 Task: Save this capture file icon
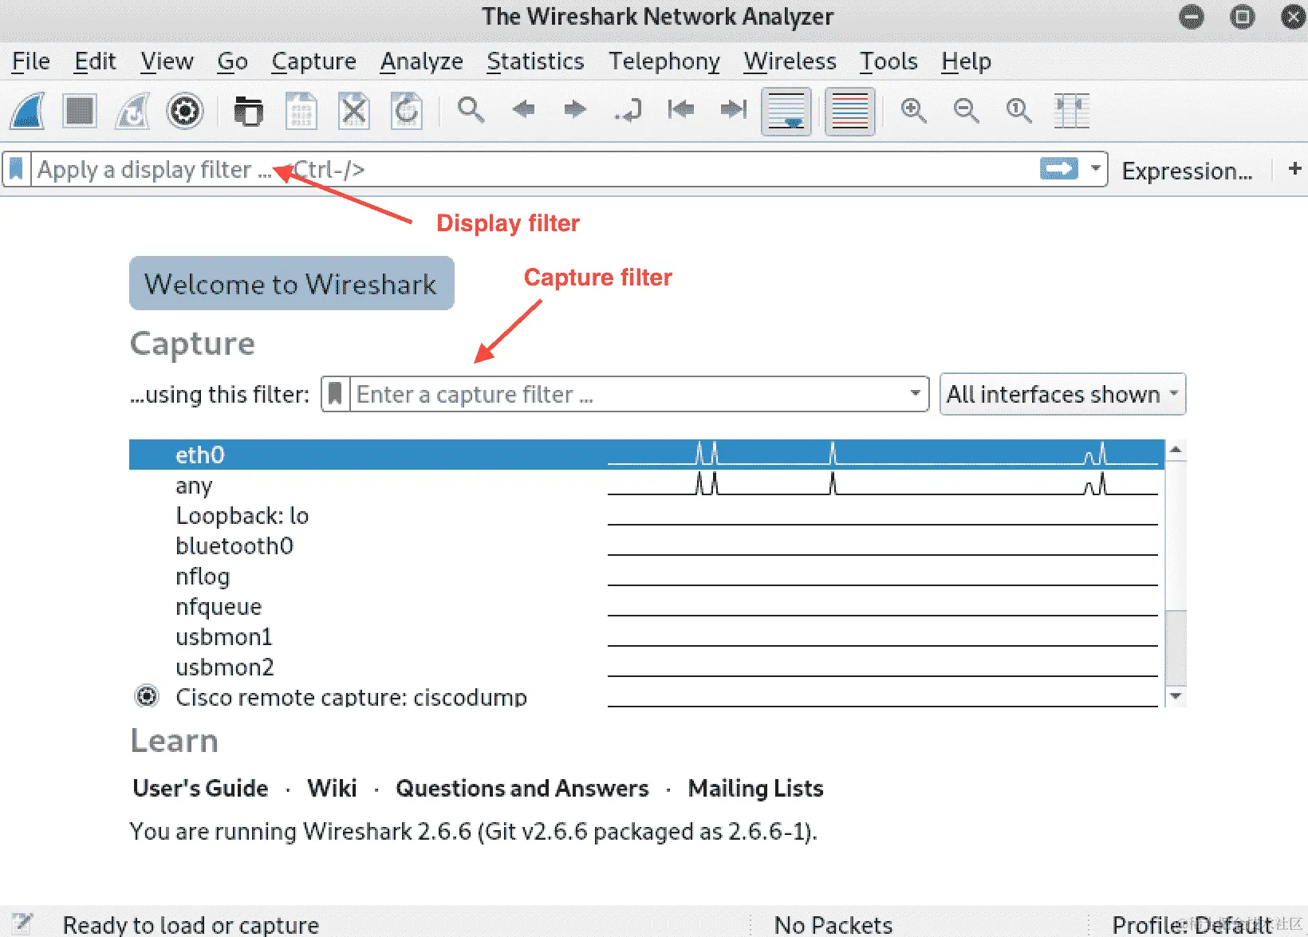(301, 111)
